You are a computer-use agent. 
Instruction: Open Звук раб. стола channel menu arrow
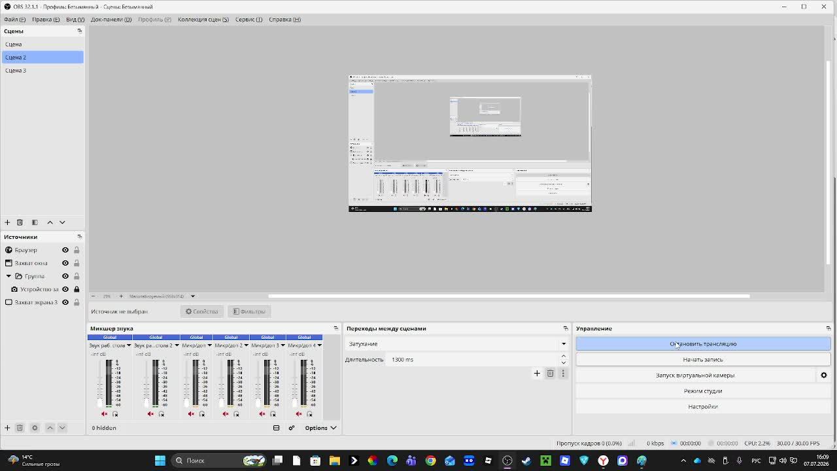[x=129, y=345]
